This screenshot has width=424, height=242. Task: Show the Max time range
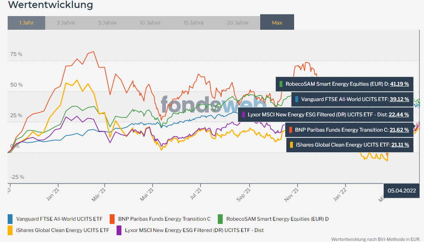tap(277, 22)
